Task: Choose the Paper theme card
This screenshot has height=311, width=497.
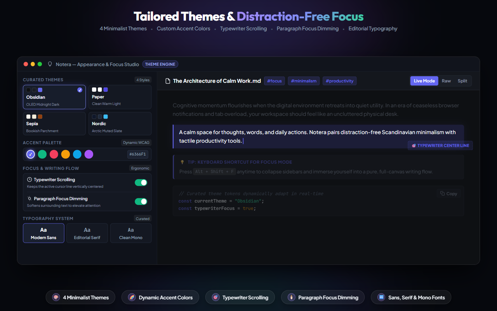Action: click(x=120, y=97)
